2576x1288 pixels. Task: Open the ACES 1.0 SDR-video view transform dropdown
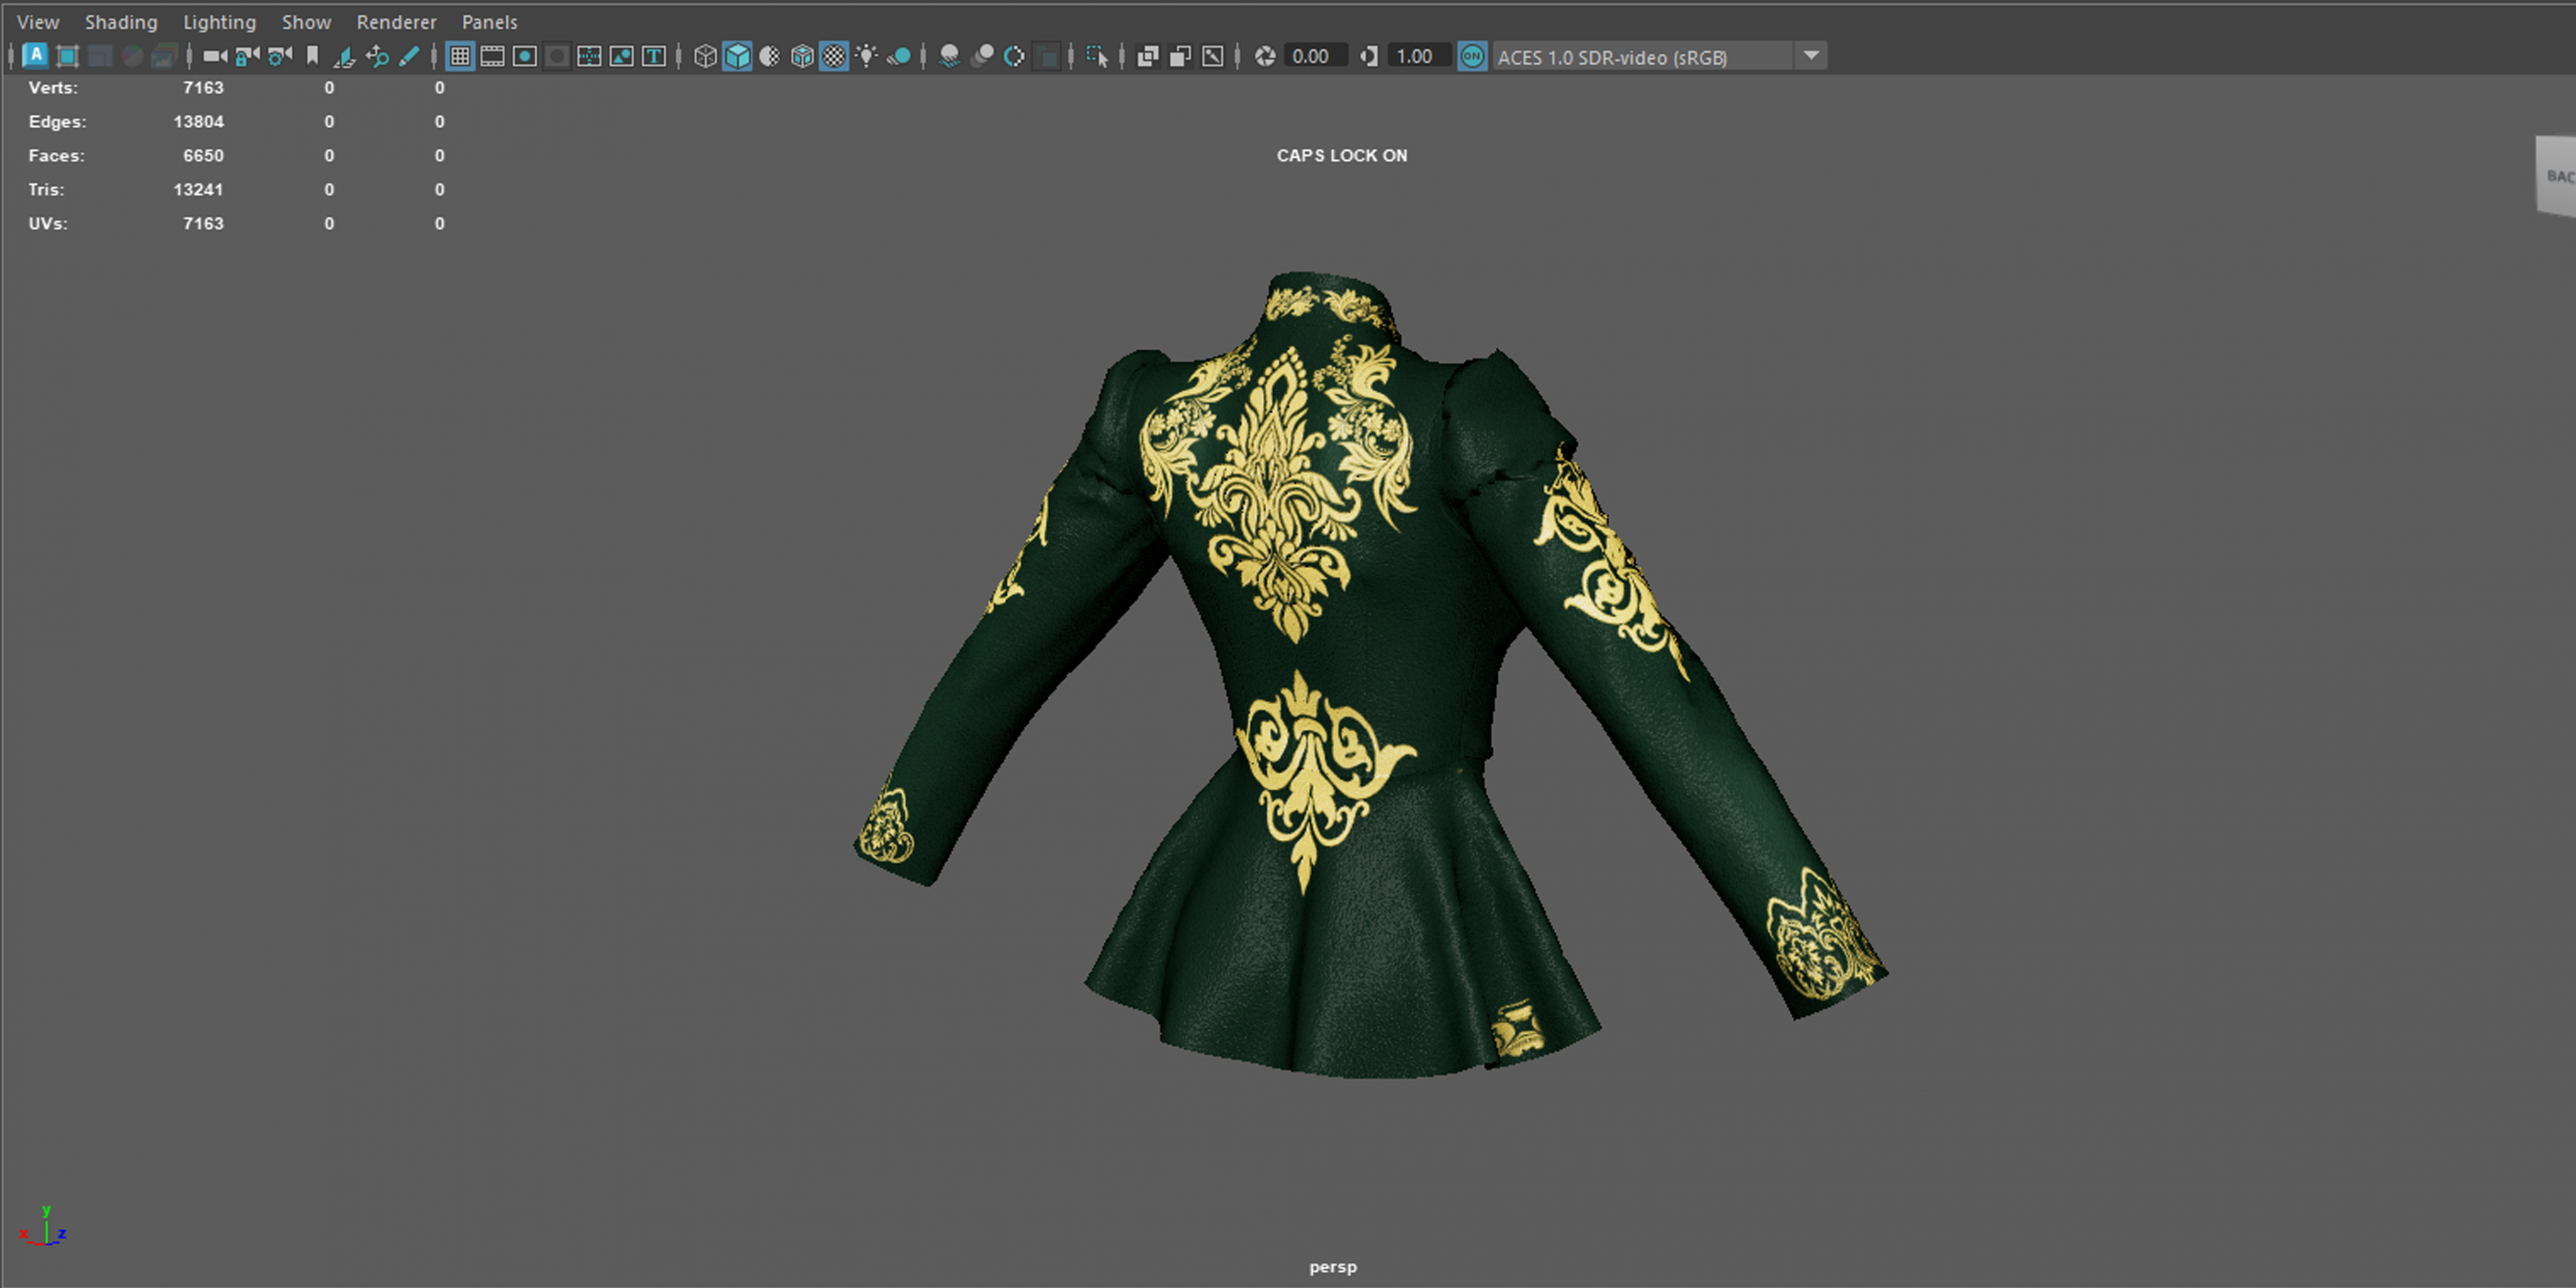coord(1660,57)
